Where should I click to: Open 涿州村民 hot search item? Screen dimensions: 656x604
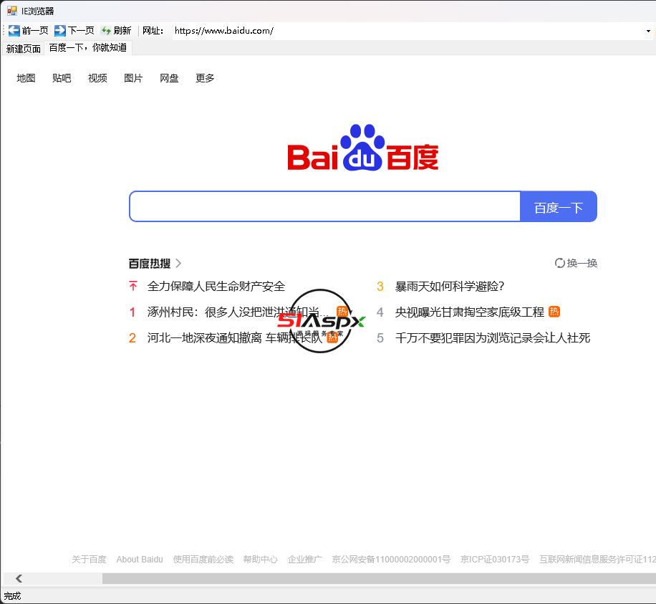238,312
